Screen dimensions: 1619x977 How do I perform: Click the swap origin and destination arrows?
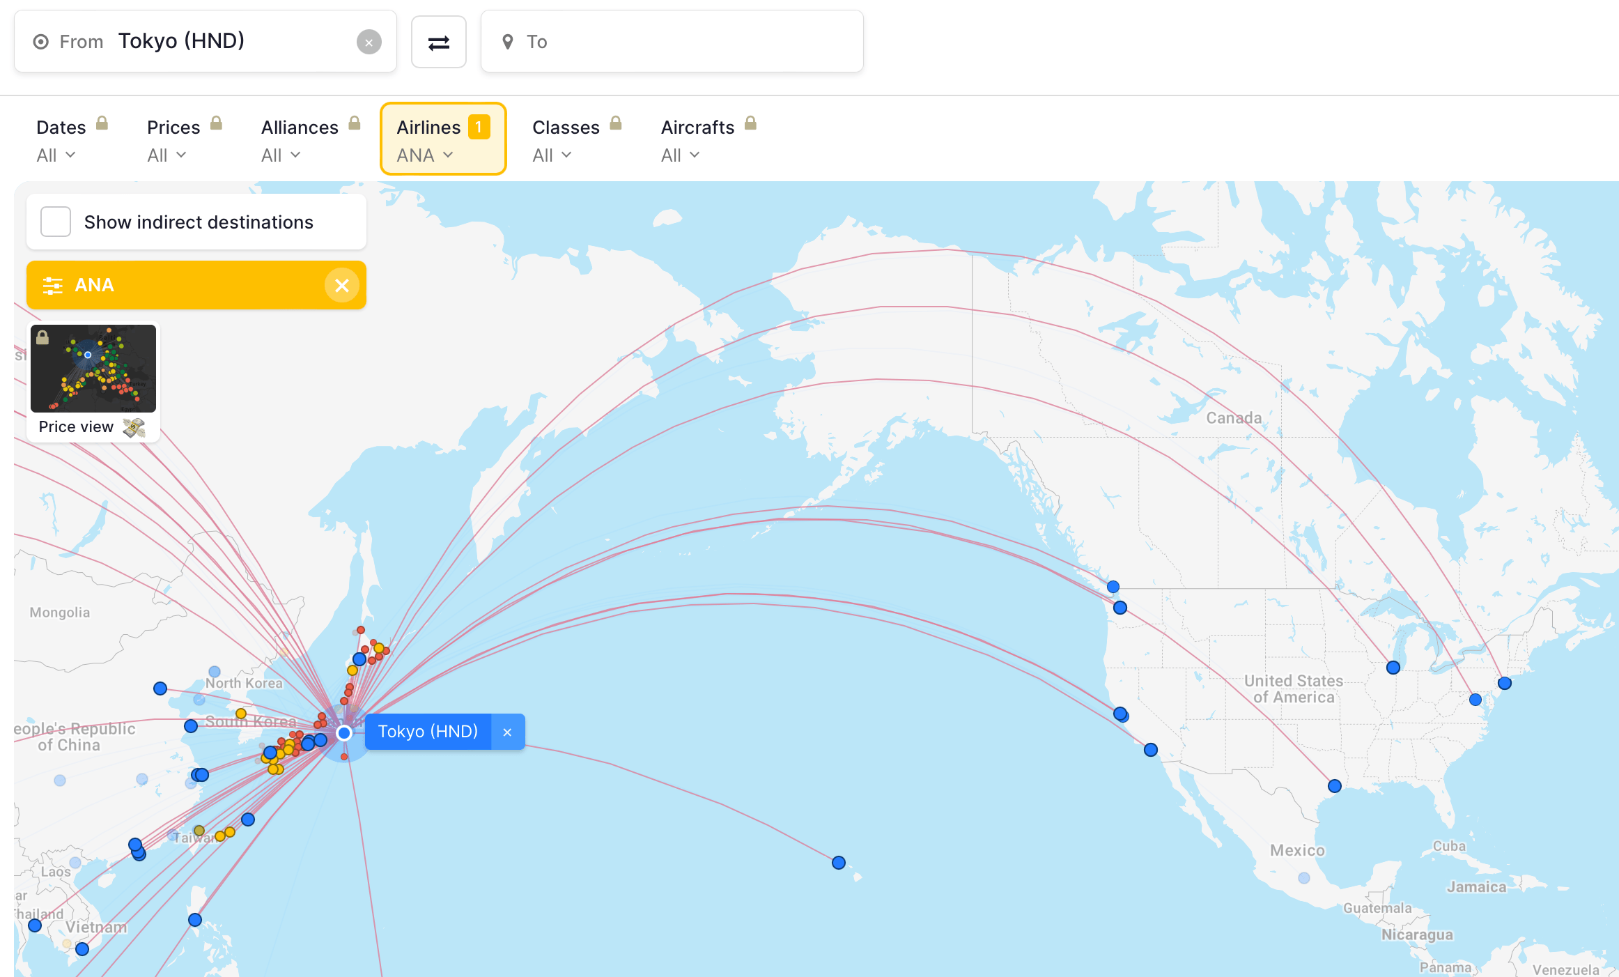click(438, 43)
